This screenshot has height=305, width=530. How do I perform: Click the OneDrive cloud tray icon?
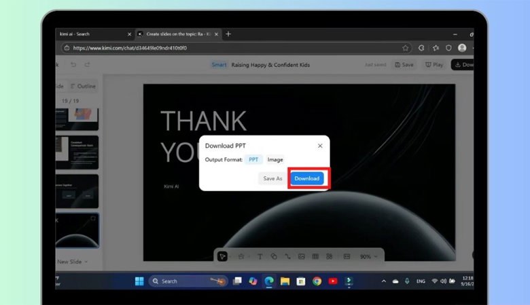[395, 281]
